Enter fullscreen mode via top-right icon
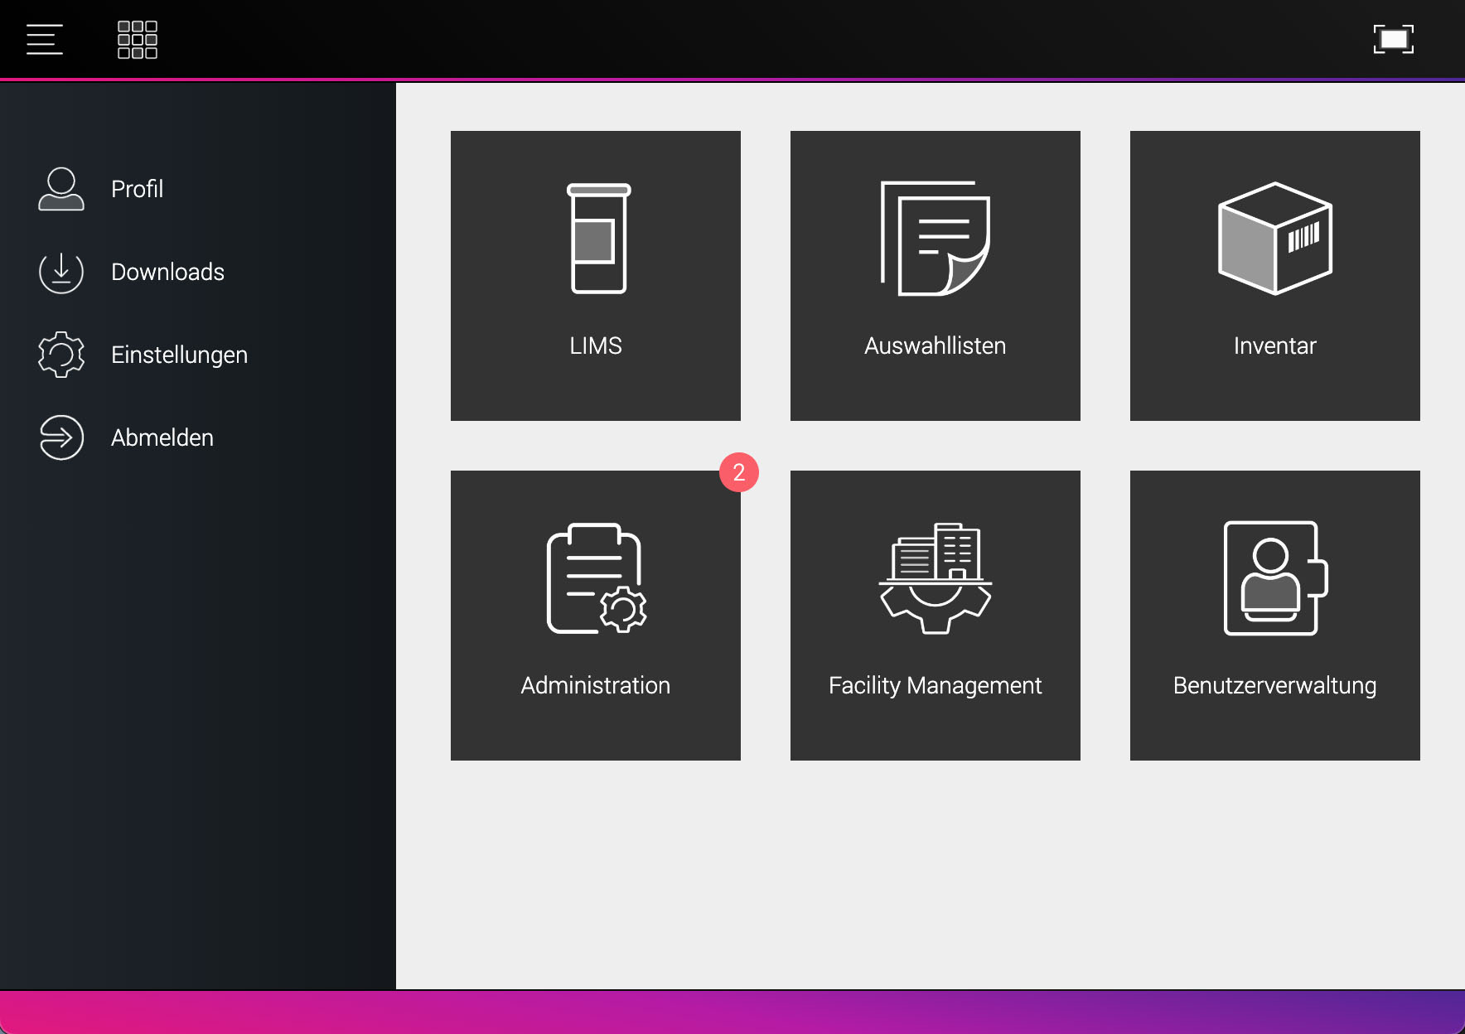Viewport: 1465px width, 1034px height. (x=1393, y=40)
